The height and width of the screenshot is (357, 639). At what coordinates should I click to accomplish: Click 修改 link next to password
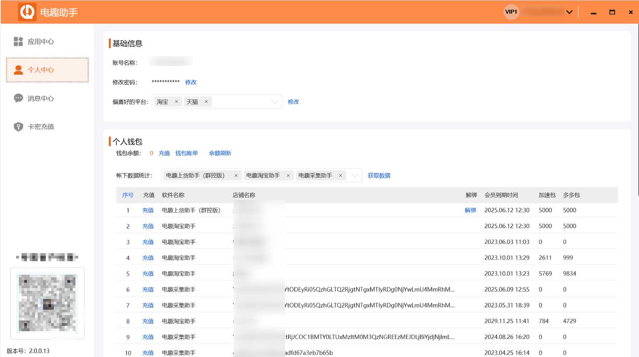point(191,82)
